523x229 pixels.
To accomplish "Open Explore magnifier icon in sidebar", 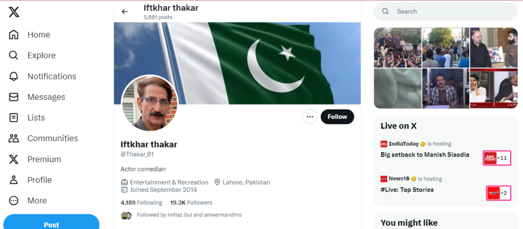I will pos(13,55).
